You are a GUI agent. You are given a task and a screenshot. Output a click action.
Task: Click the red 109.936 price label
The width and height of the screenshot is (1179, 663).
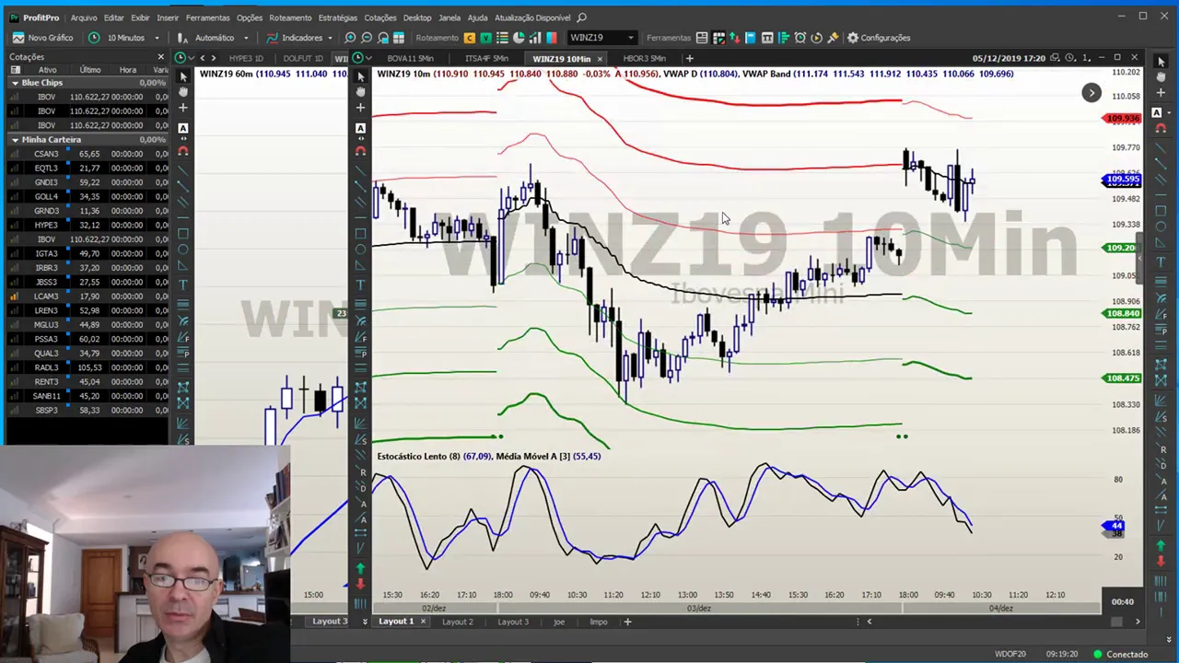1122,118
